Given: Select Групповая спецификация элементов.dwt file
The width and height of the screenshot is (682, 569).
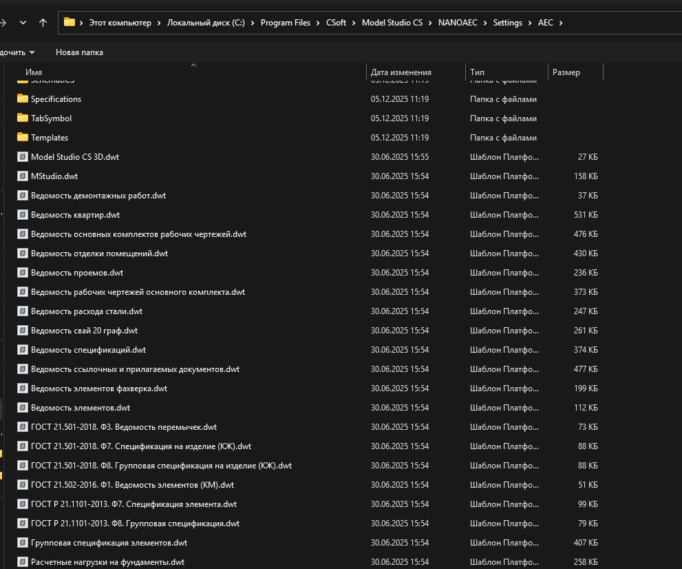Looking at the screenshot, I should (109, 543).
